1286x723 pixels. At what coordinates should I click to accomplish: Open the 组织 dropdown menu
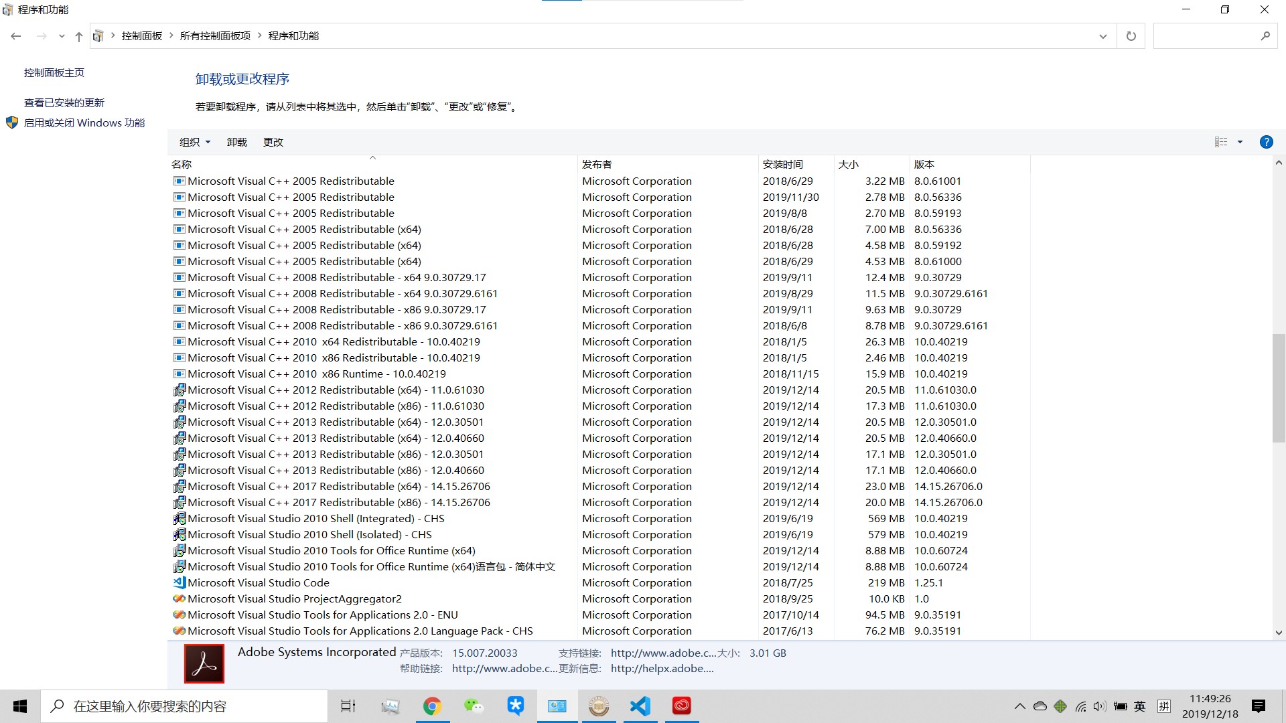point(195,142)
